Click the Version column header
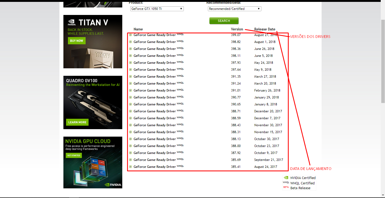385x198 pixels. (237, 29)
